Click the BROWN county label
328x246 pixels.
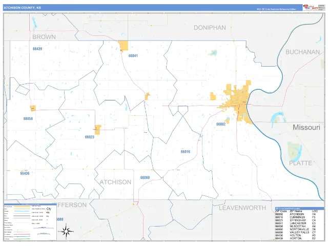(x=44, y=37)
